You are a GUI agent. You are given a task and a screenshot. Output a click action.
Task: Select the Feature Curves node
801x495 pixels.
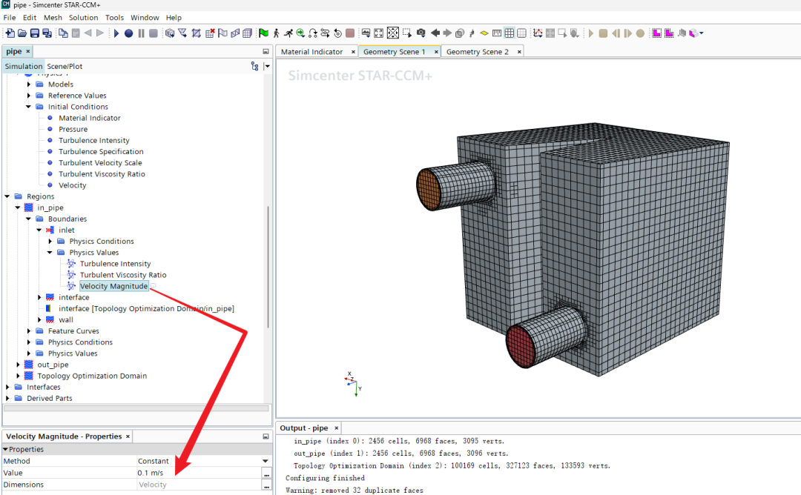73,331
